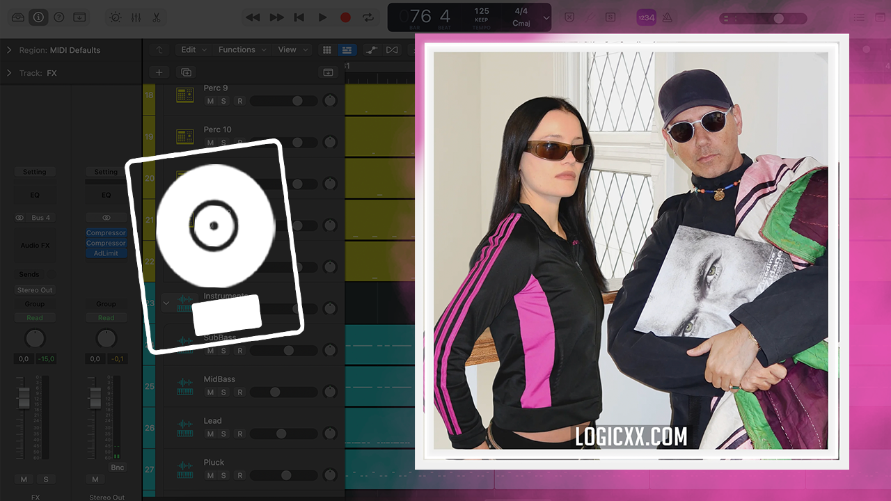Mute the MidBass track
This screenshot has height=501, width=891.
(x=210, y=392)
